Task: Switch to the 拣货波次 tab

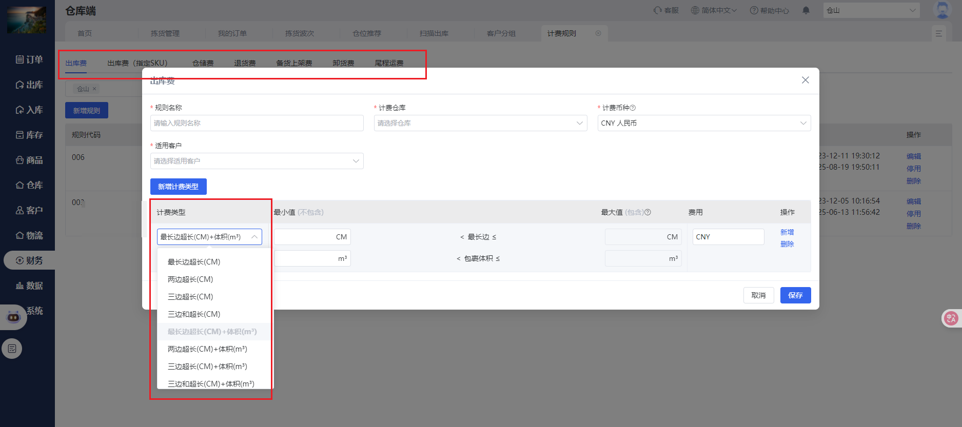Action: click(x=300, y=33)
